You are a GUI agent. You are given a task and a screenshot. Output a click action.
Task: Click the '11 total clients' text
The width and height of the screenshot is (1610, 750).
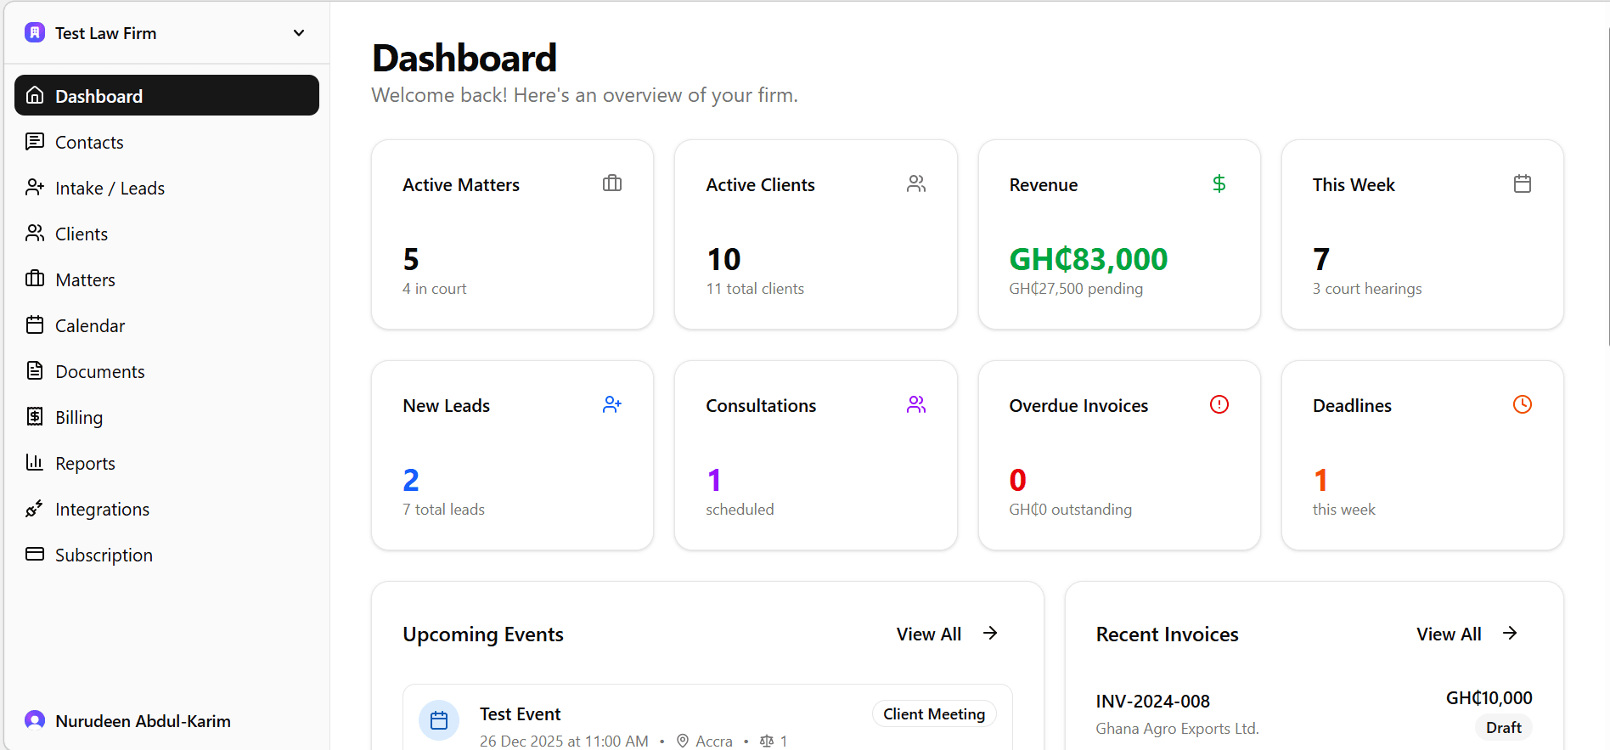(755, 289)
